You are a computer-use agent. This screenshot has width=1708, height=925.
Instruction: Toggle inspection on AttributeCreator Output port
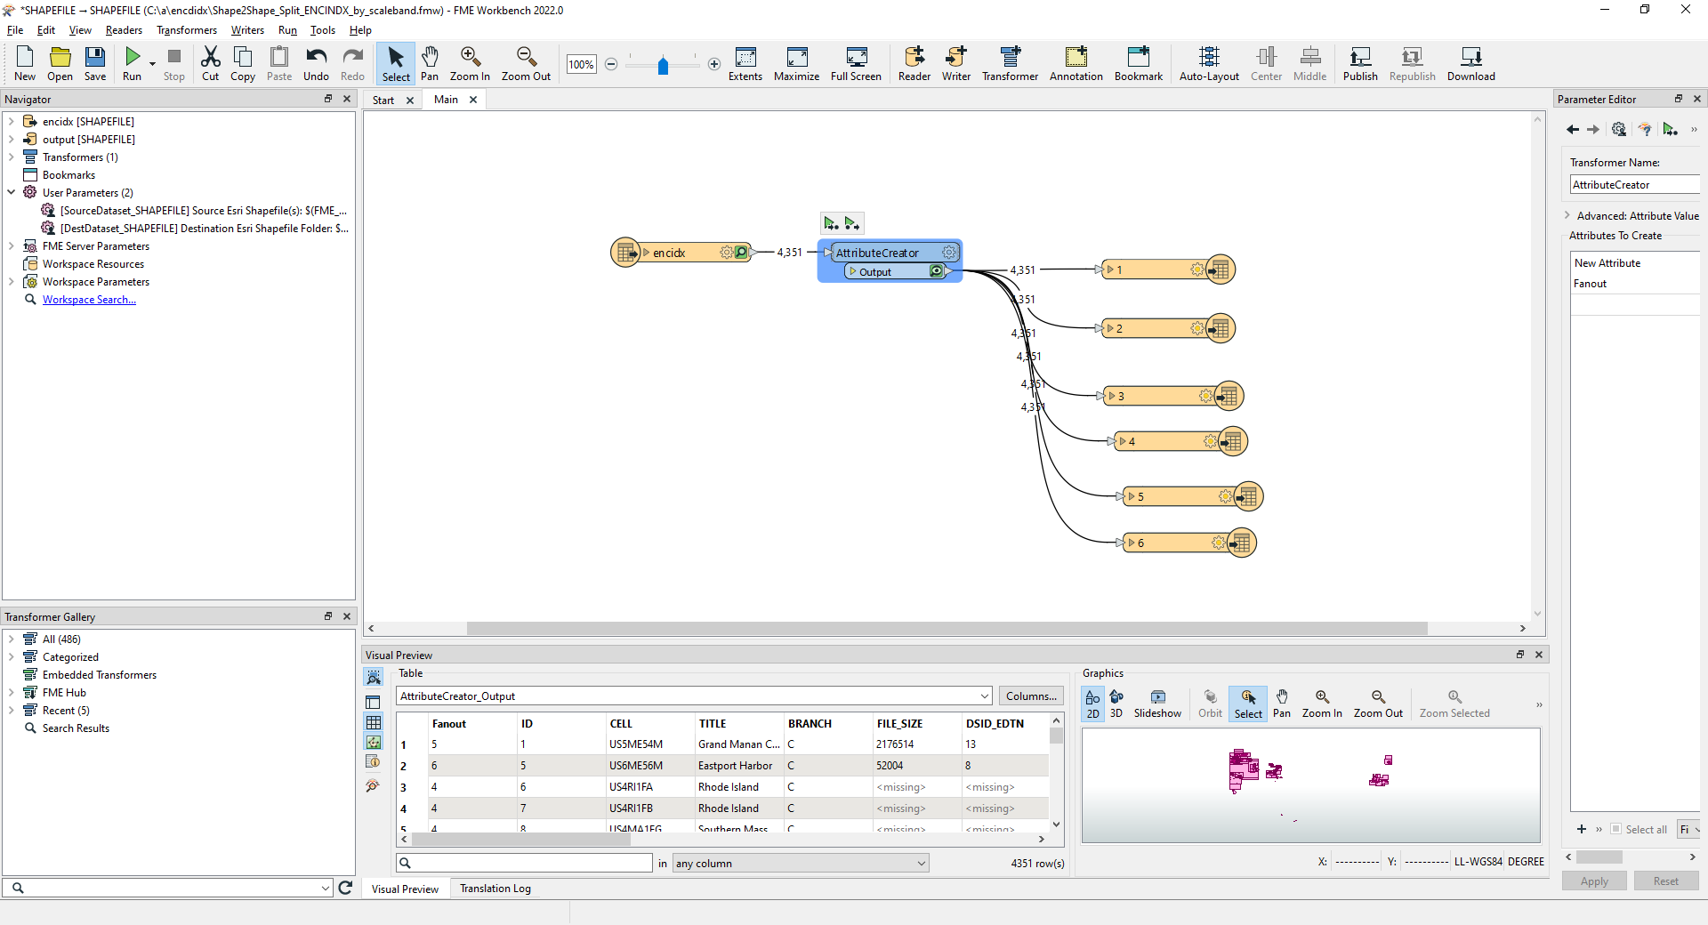coord(937,271)
